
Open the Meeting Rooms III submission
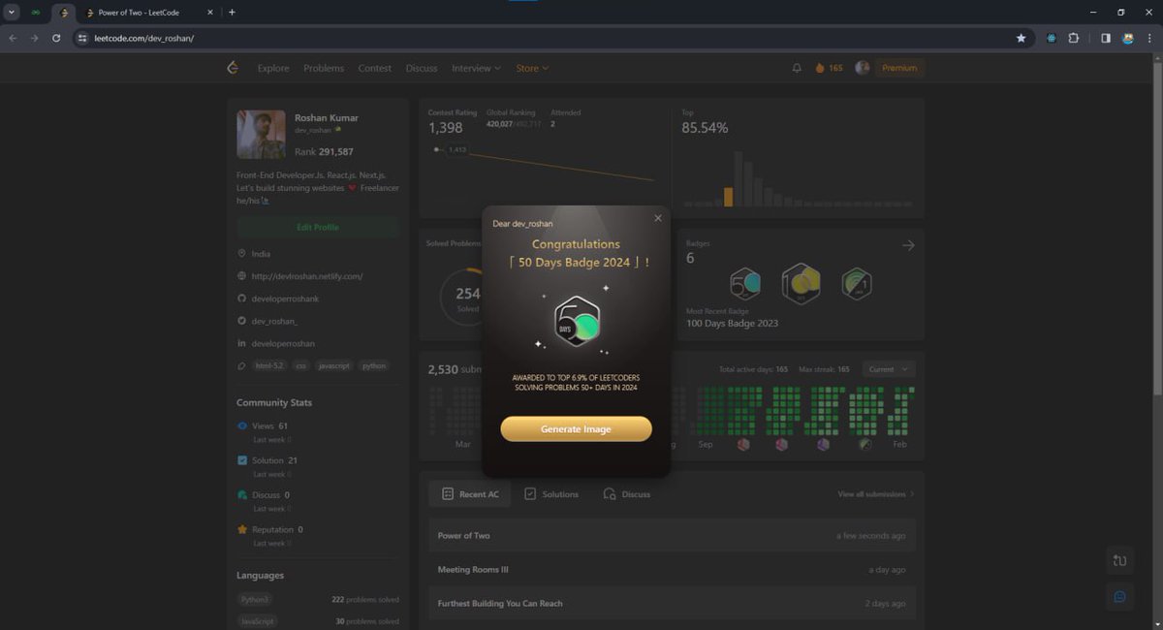coord(672,569)
